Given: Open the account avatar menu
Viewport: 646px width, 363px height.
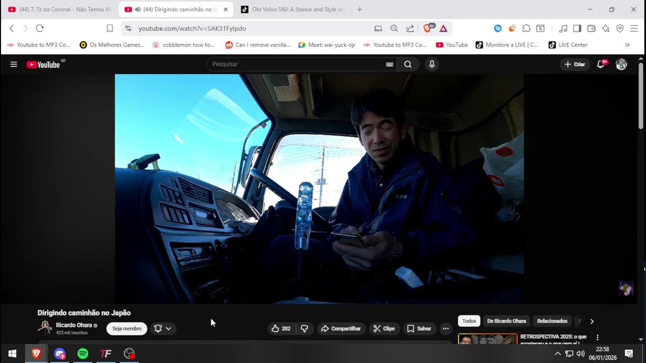Looking at the screenshot, I should click(621, 65).
